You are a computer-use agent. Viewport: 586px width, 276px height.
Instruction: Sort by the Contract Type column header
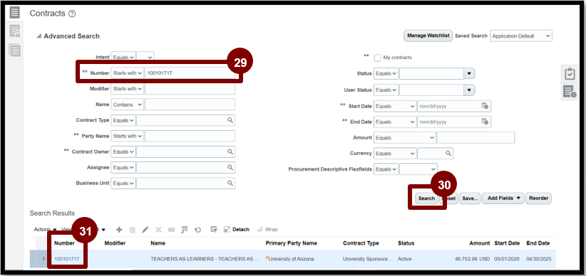[361, 243]
